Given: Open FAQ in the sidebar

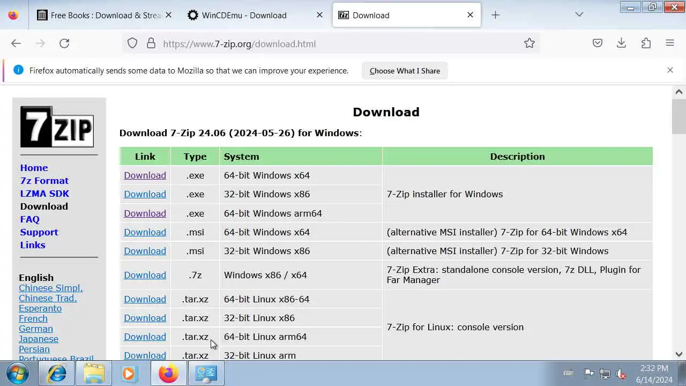Looking at the screenshot, I should (30, 219).
